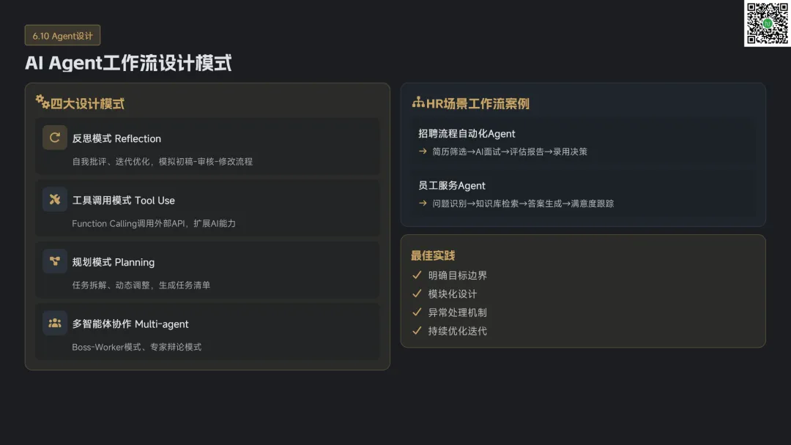The width and height of the screenshot is (791, 445).
Task: Click the checkmark beside 持续优化迭代
Action: pyautogui.click(x=417, y=331)
